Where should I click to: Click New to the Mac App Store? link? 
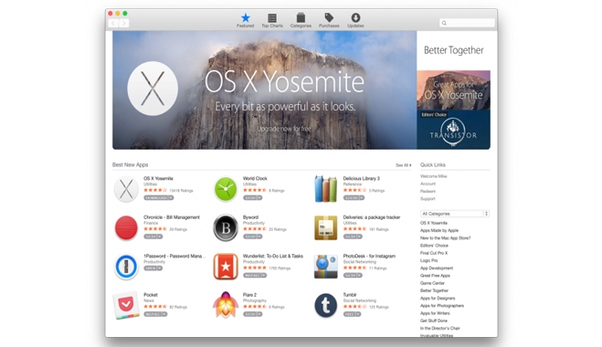[x=446, y=238]
